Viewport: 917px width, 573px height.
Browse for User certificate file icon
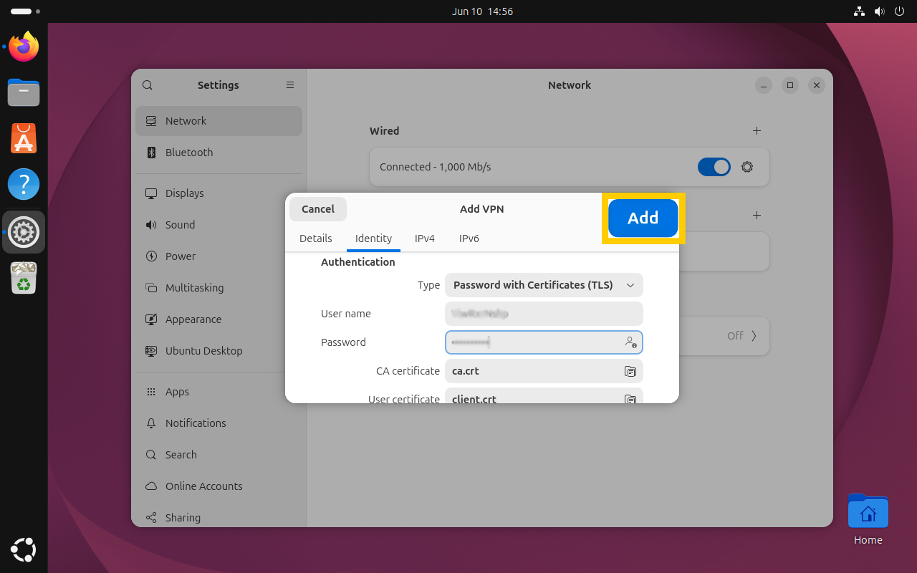[x=630, y=399]
